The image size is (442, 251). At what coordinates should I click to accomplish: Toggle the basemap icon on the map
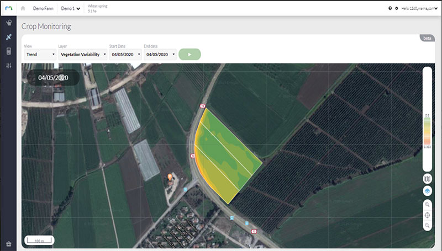pos(427,179)
